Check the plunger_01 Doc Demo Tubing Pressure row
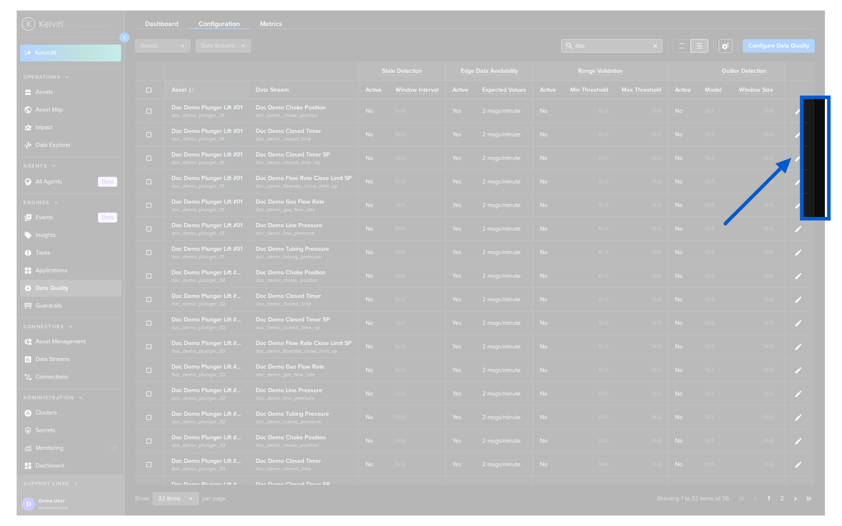Screen dimensions: 842x526 tap(149, 252)
